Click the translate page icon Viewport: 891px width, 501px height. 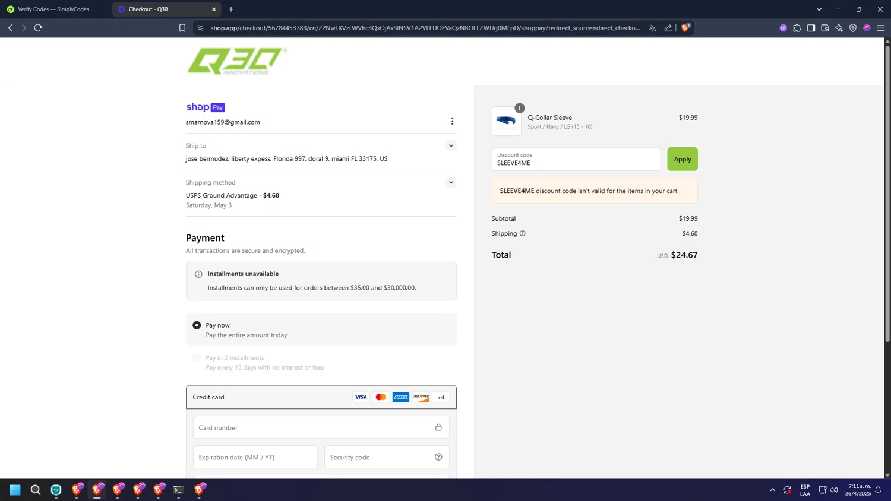point(652,28)
